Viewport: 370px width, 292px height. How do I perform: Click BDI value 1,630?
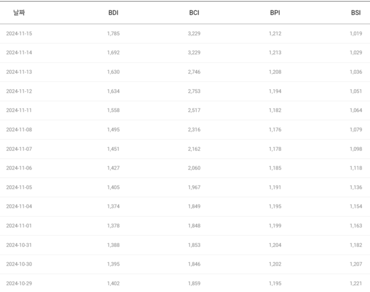tap(113, 71)
